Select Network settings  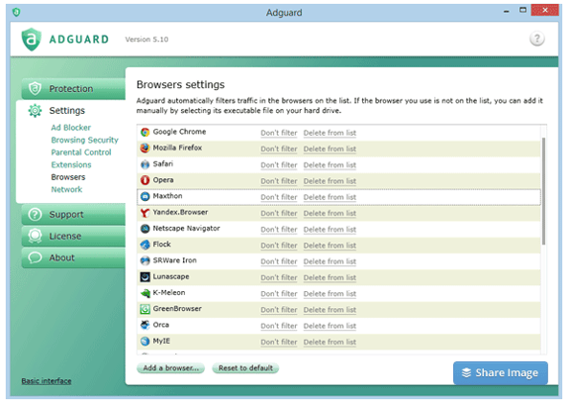pos(66,189)
